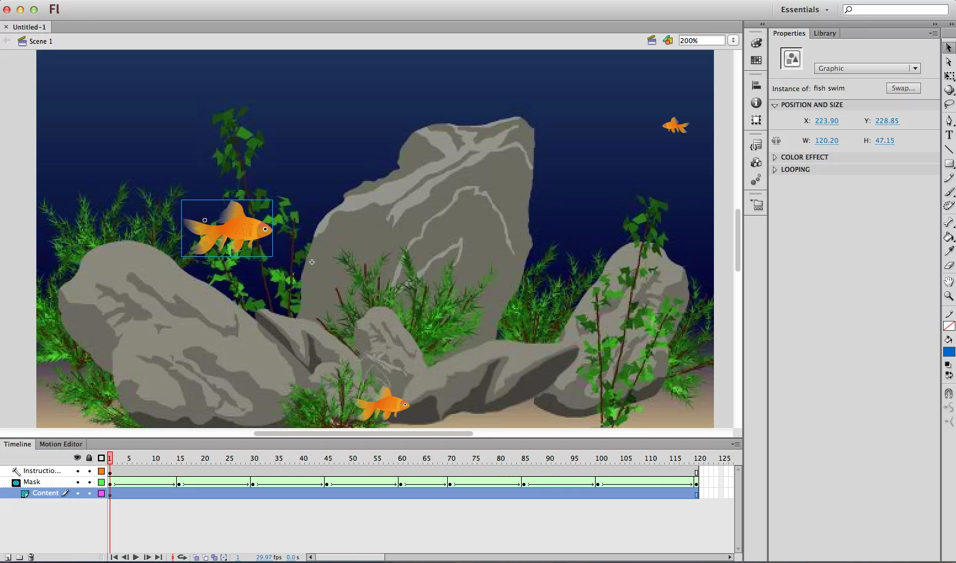Select the Text tool

coord(949,135)
